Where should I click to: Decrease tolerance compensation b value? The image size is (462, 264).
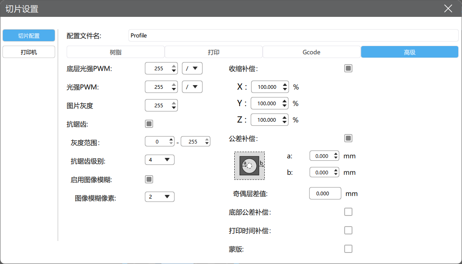336,174
